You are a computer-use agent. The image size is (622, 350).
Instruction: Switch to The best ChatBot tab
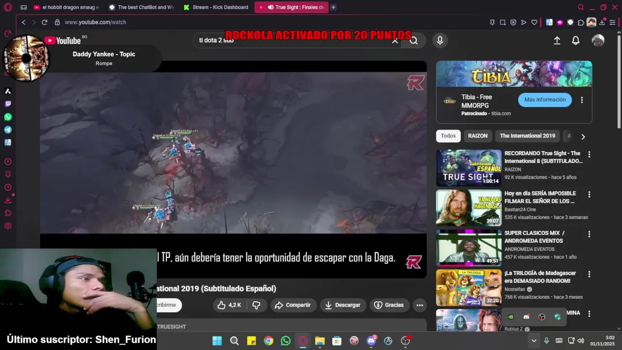click(141, 7)
